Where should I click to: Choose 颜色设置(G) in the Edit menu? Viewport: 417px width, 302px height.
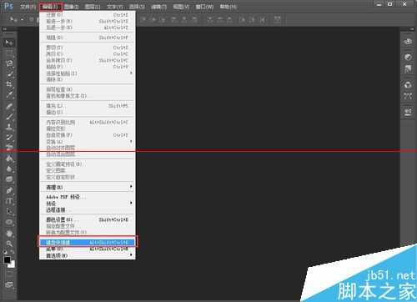(x=88, y=219)
